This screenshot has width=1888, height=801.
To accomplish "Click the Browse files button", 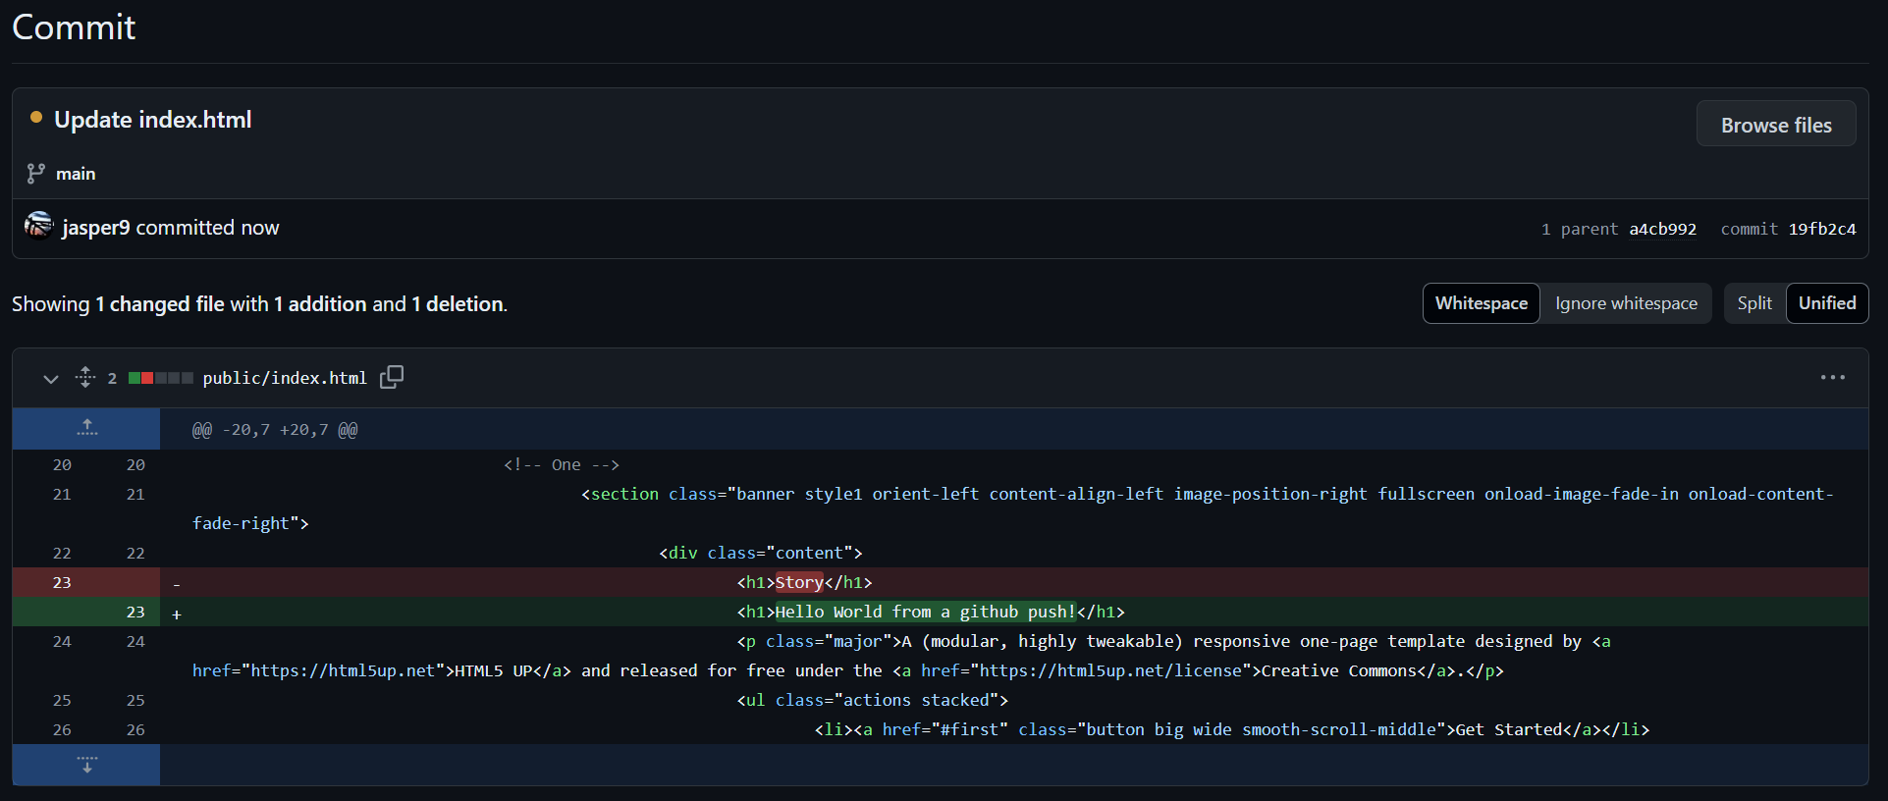I will 1775,125.
